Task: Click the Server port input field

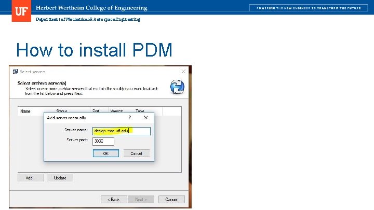Action: [x=103, y=141]
